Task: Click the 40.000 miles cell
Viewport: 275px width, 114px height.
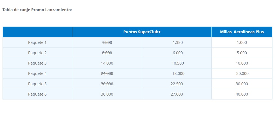Action: pyautogui.click(x=242, y=94)
